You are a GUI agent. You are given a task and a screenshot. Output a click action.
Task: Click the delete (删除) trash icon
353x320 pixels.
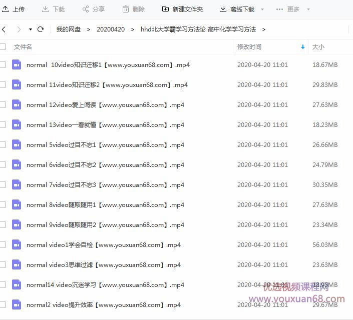tap(126, 9)
